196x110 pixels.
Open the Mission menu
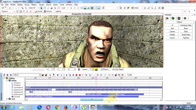tap(34, 5)
